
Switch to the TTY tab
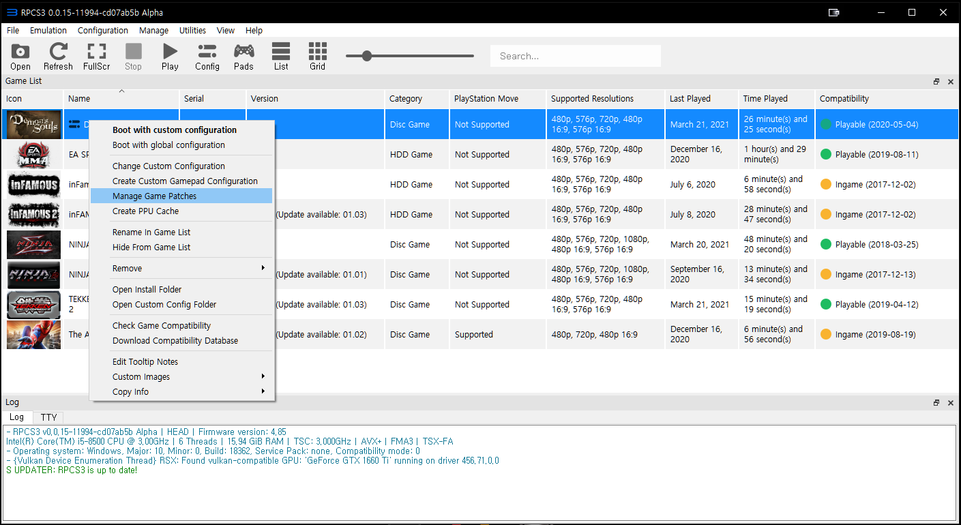(x=48, y=417)
